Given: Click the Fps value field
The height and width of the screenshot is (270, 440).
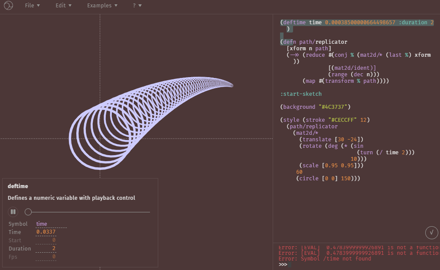Looking at the screenshot, I should tap(51, 257).
